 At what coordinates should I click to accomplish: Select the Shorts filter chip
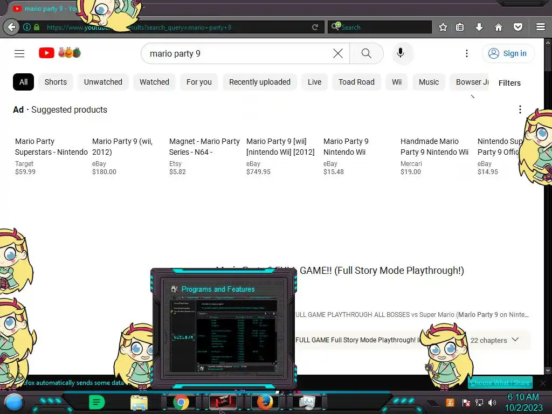pyautogui.click(x=56, y=82)
